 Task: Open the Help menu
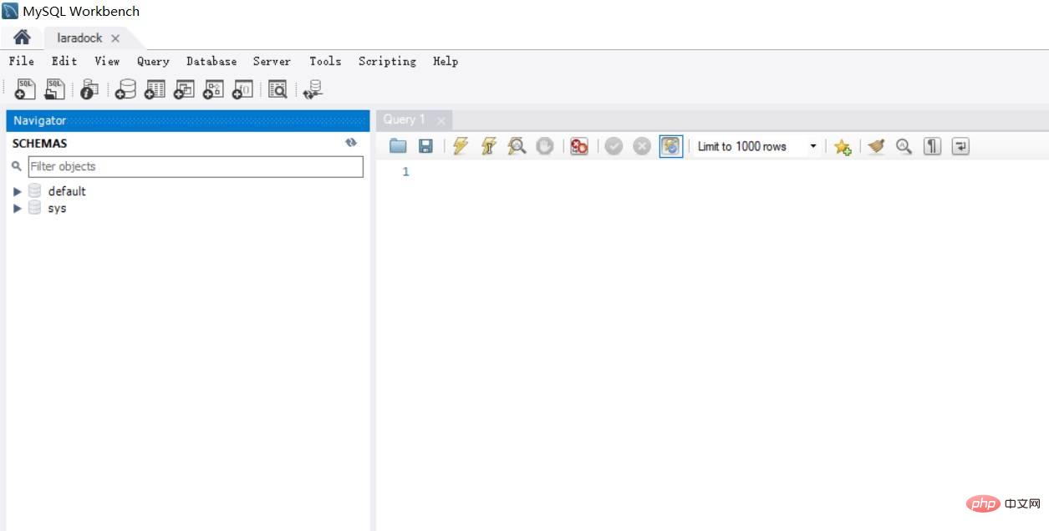pos(446,61)
